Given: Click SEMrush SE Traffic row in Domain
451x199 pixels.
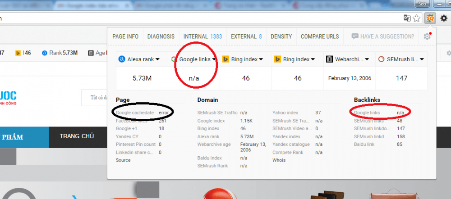Looking at the screenshot, I should pos(222,113).
